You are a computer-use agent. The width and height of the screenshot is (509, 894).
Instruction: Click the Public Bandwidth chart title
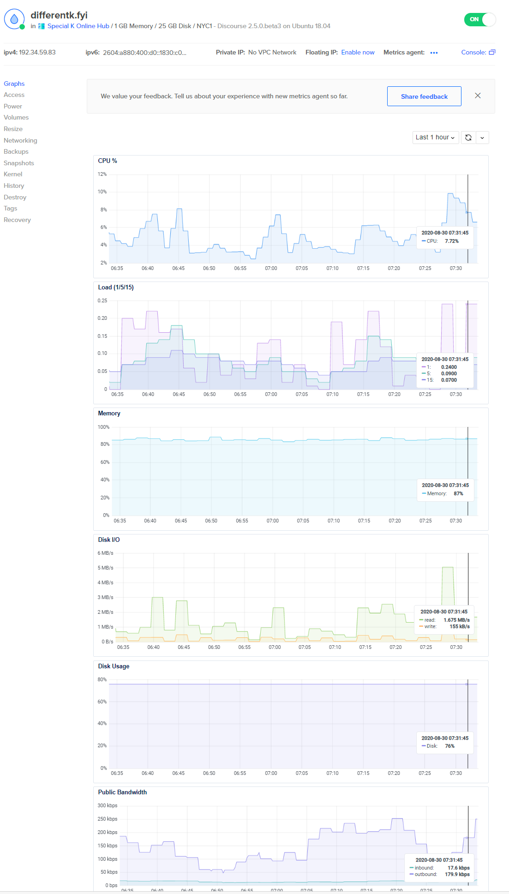tap(122, 792)
